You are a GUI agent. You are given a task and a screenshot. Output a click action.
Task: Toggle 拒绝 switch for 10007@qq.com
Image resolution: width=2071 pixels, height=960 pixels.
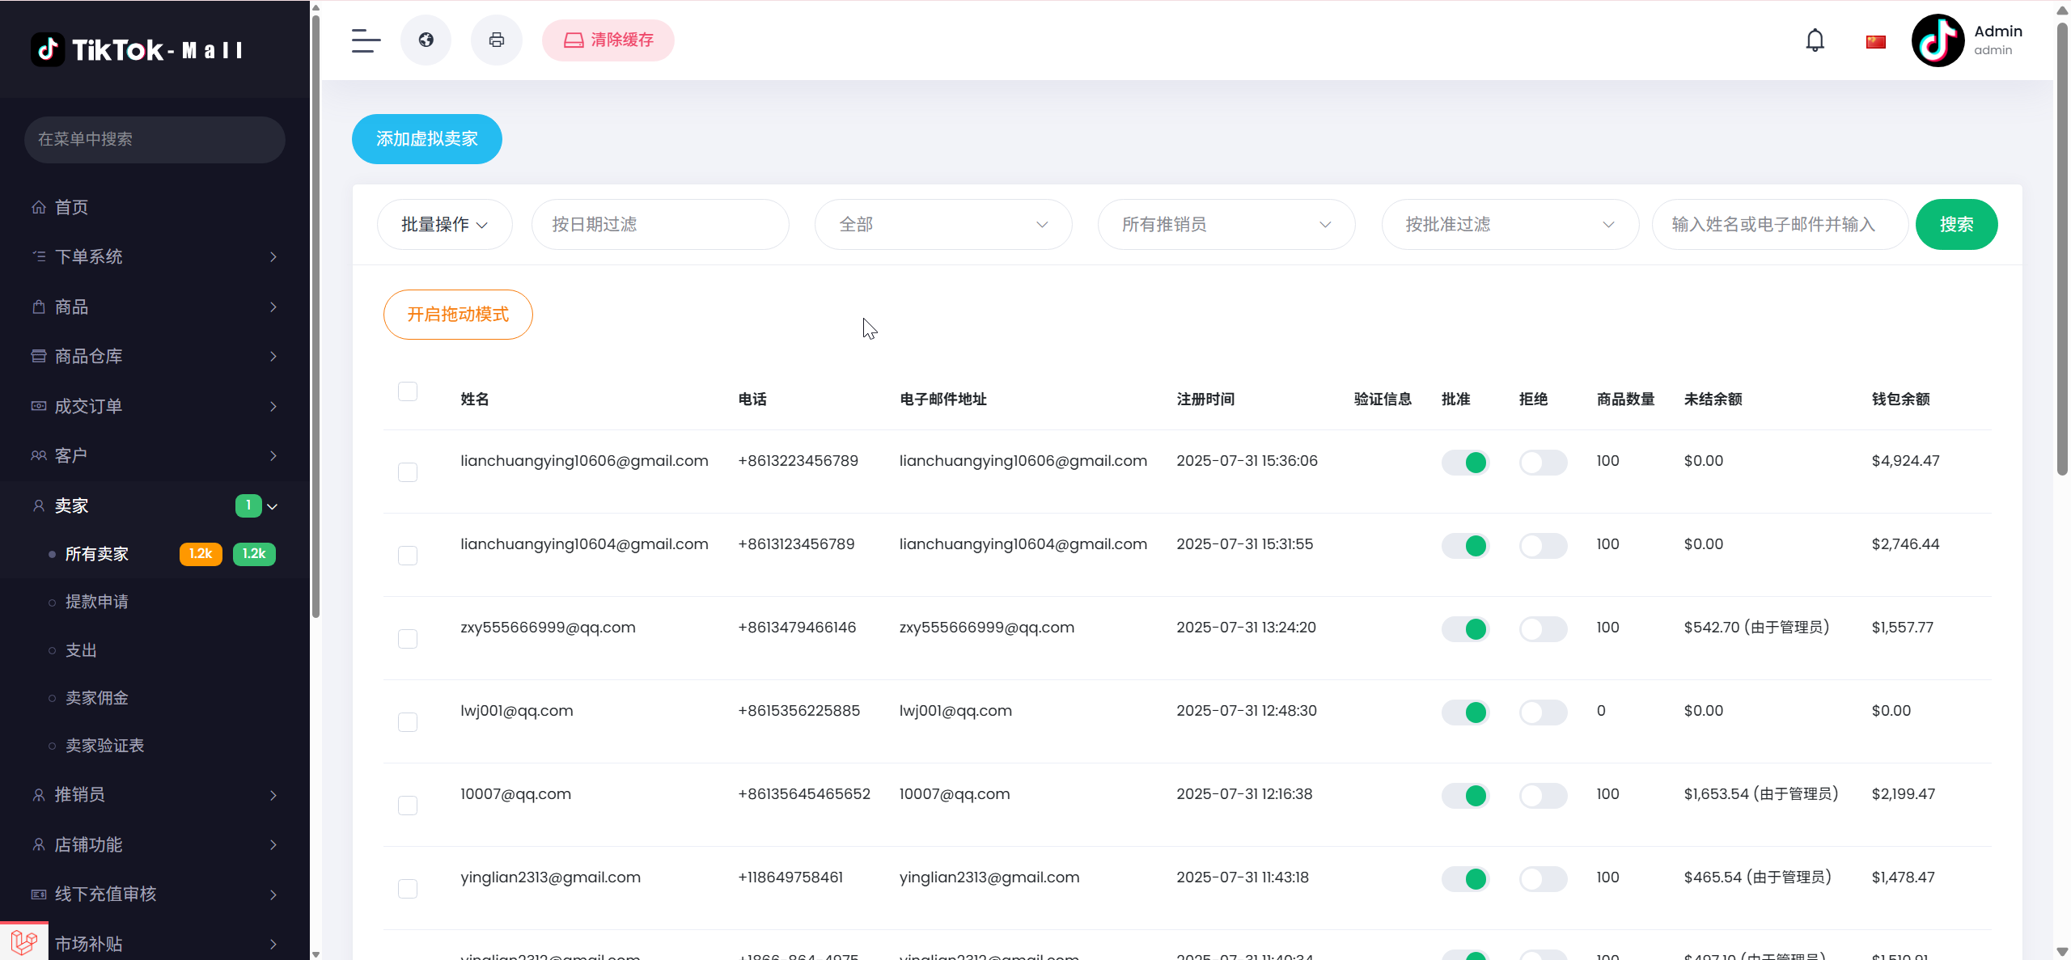(x=1543, y=796)
